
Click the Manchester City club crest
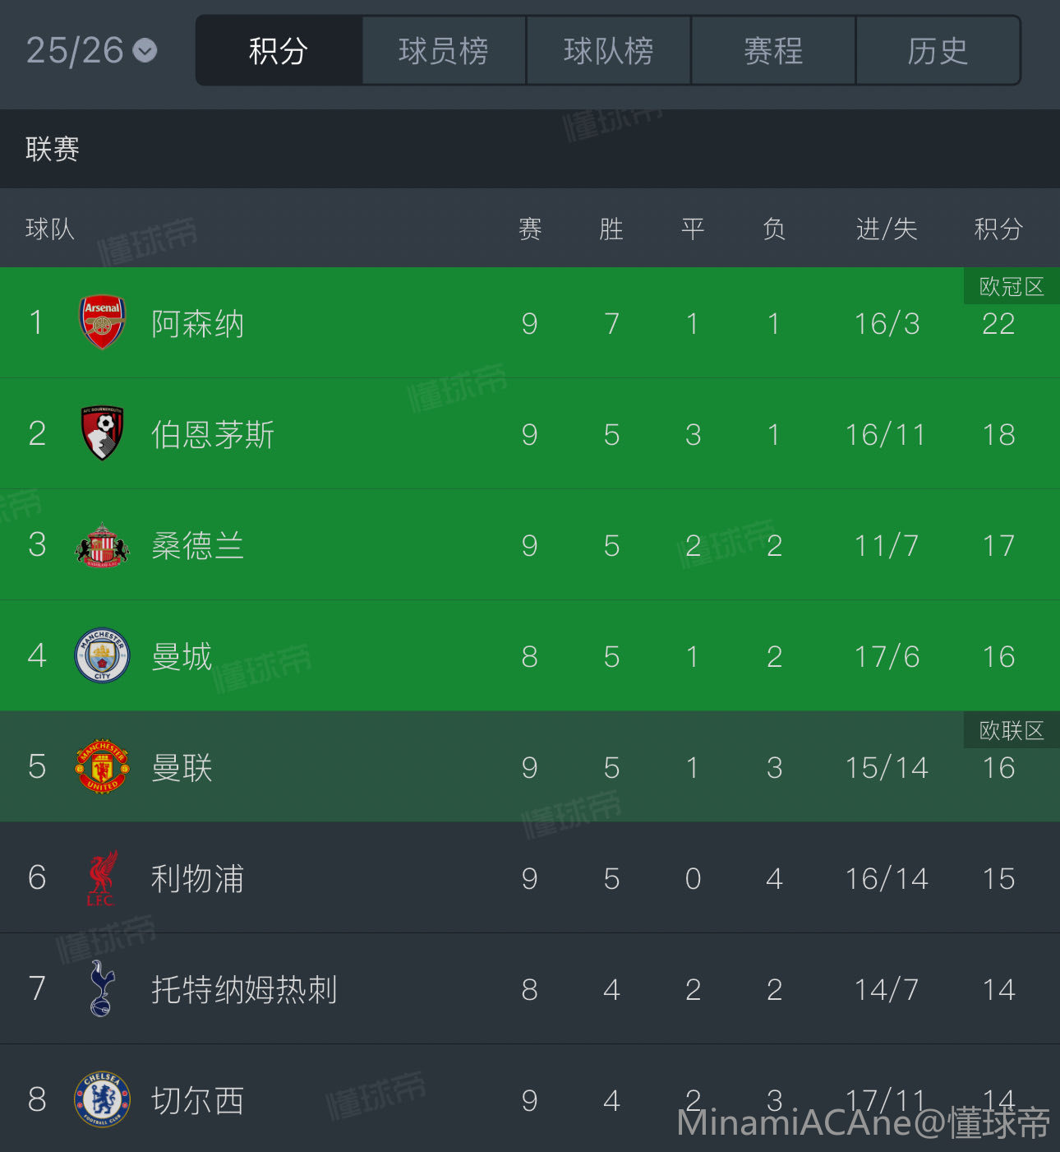(102, 655)
